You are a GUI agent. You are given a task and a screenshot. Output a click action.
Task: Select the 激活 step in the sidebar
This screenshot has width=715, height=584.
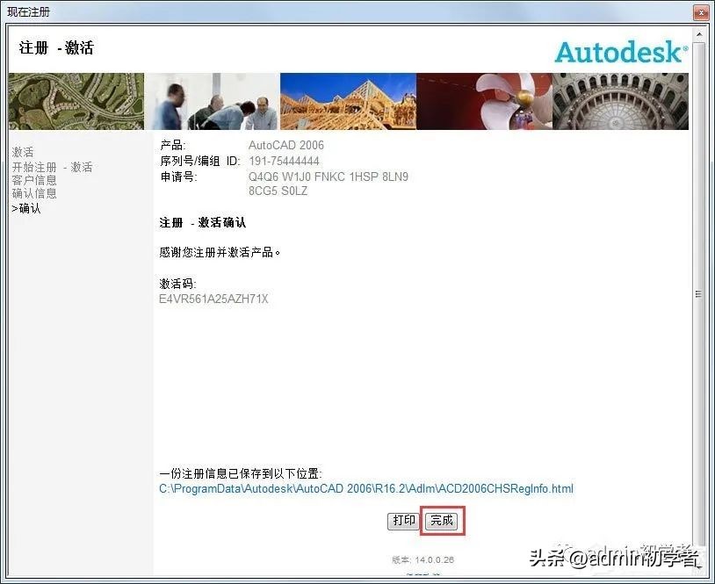24,151
